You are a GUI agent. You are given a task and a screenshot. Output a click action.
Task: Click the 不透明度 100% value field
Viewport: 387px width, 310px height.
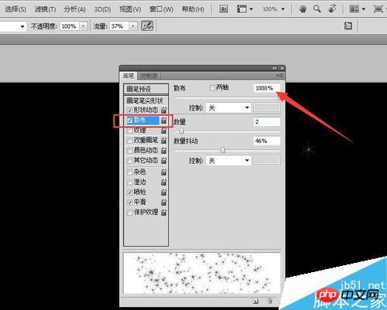click(x=70, y=26)
